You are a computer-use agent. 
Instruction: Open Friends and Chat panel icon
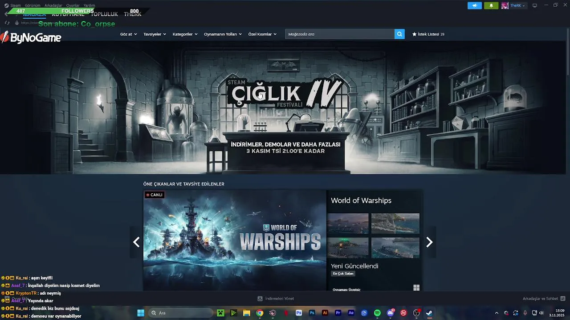(563, 298)
